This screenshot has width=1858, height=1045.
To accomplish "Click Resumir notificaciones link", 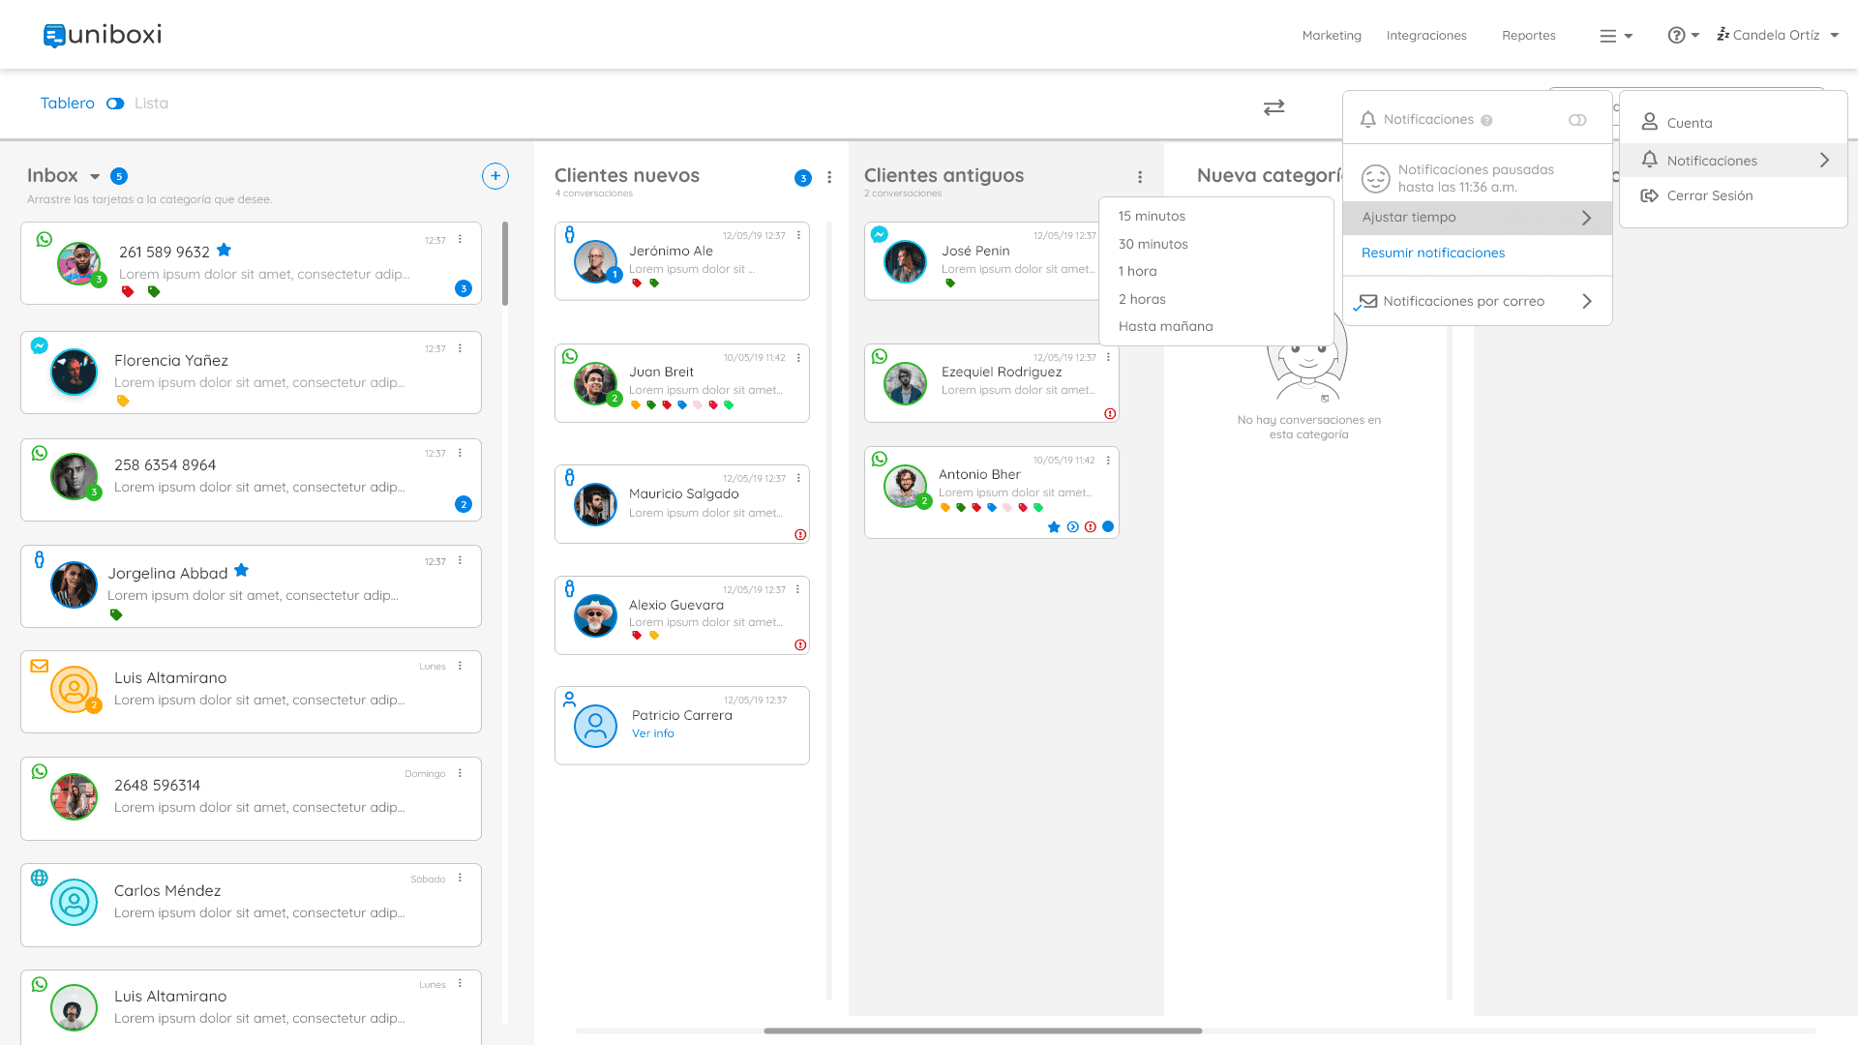I will [1432, 253].
